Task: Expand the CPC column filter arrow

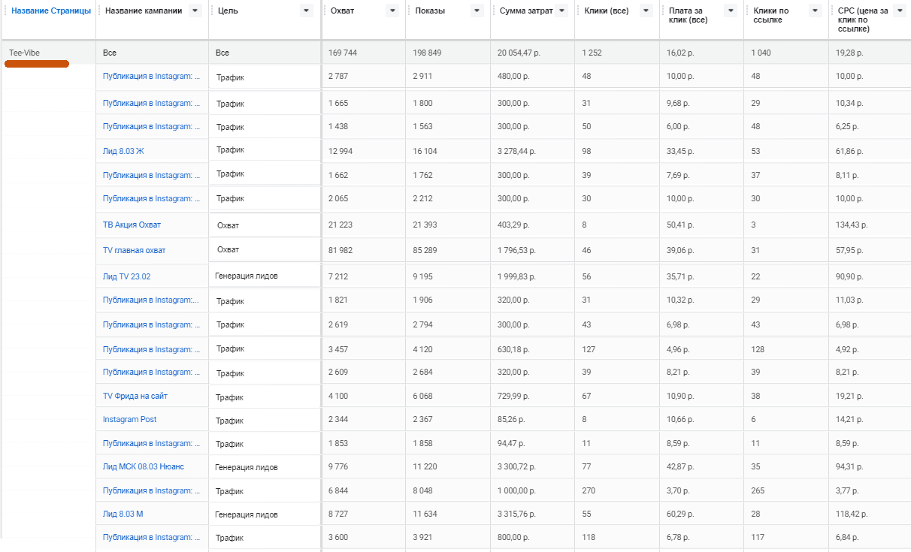Action: point(900,11)
